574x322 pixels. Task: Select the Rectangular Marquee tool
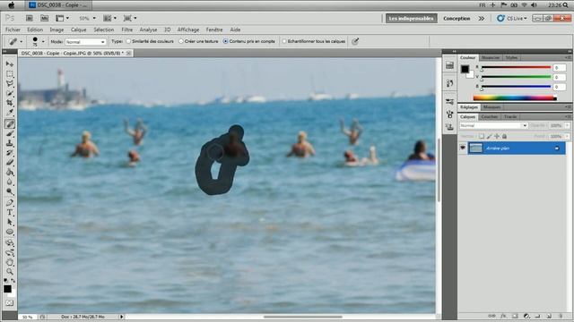tap(10, 73)
